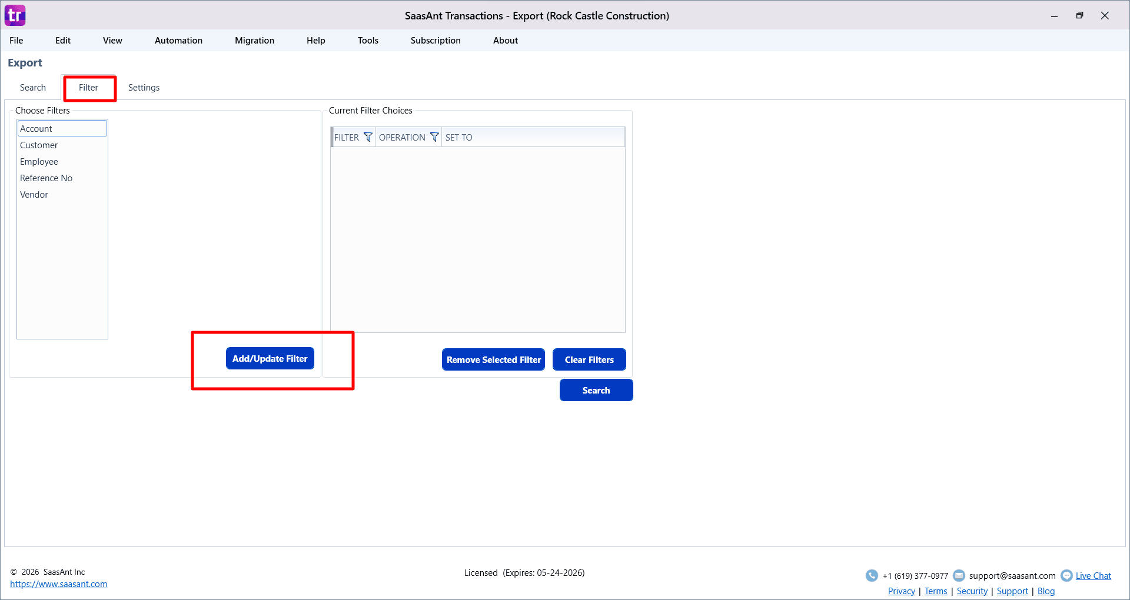
Task: Click the phone icon in footer
Action: pyautogui.click(x=872, y=575)
